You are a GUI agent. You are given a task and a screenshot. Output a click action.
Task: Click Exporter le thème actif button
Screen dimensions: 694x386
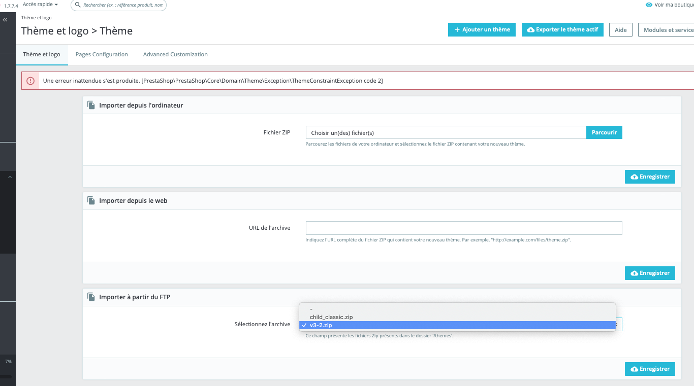point(562,29)
